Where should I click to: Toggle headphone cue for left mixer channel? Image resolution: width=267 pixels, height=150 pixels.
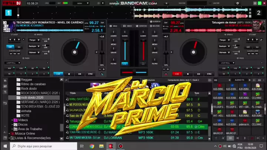(125, 64)
